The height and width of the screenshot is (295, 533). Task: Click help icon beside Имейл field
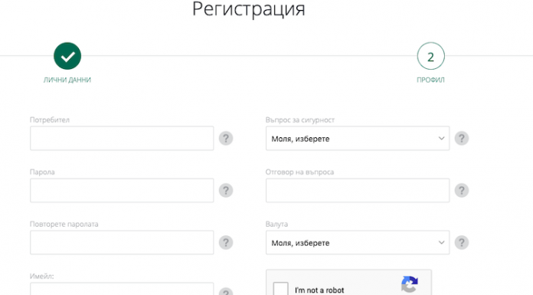[x=226, y=292]
